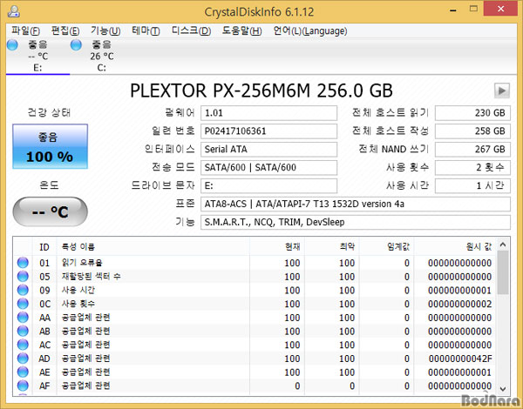Click status orb of attribute AB
The height and width of the screenshot is (409, 523).
pyautogui.click(x=23, y=331)
